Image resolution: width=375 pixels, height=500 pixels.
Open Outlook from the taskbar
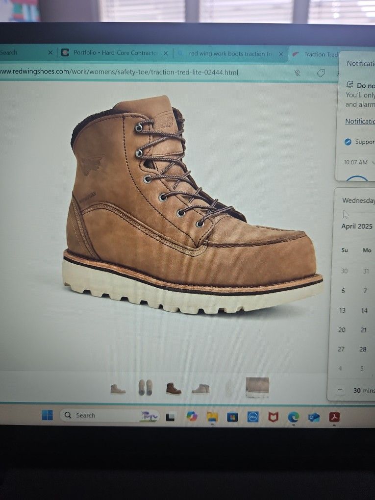click(x=314, y=417)
